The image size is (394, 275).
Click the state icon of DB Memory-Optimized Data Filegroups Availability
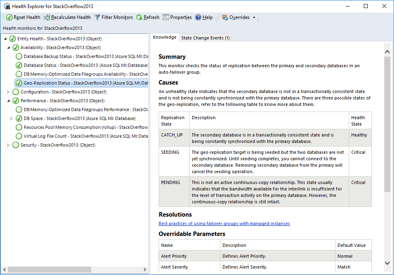pyautogui.click(x=19, y=74)
